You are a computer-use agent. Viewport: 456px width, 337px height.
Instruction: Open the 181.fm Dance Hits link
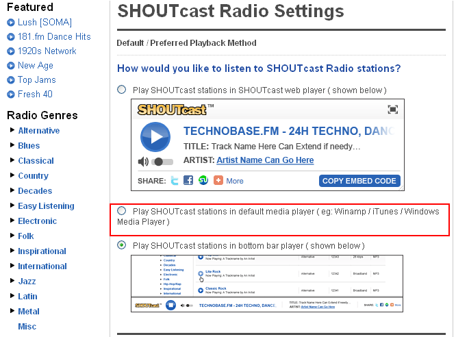click(x=54, y=36)
